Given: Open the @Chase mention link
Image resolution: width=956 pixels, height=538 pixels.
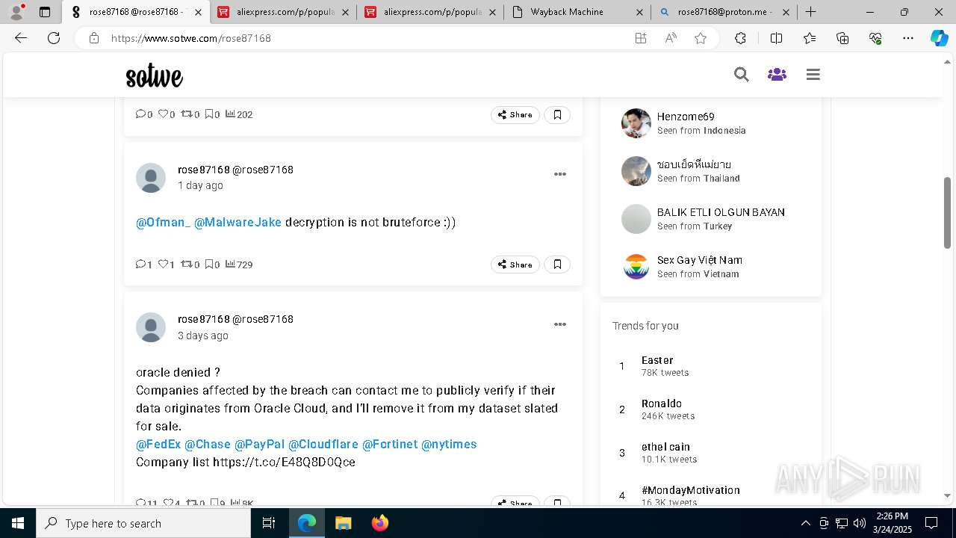Looking at the screenshot, I should [208, 444].
